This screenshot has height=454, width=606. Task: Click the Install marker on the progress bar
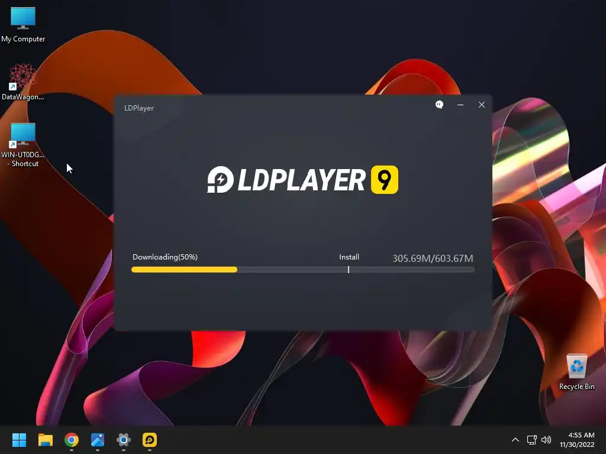click(349, 270)
